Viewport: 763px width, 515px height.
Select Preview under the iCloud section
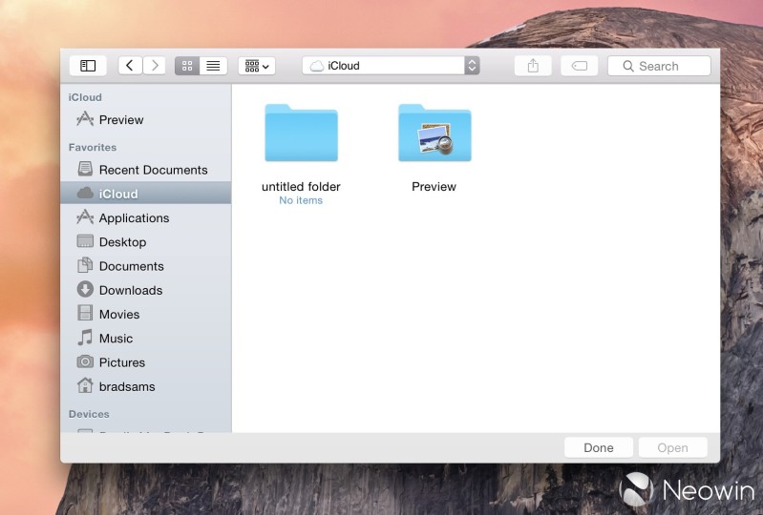pyautogui.click(x=120, y=120)
